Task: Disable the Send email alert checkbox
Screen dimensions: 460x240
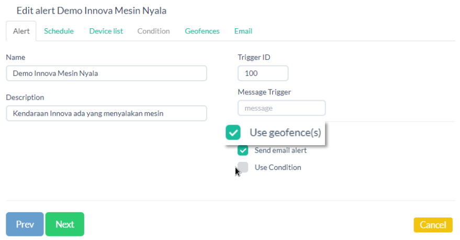Action: [243, 150]
